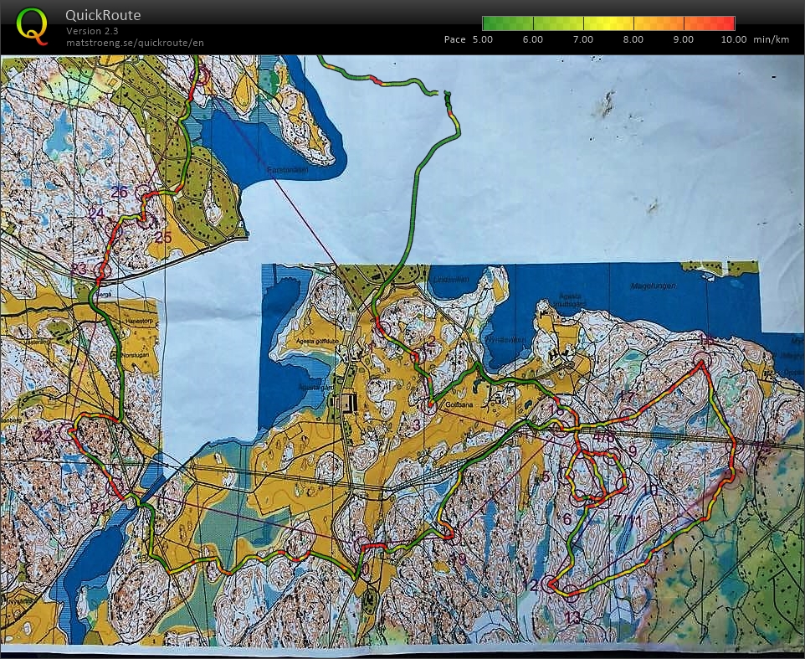Screen dimensions: 805x659
Task: Click control number 9 on map
Action: click(633, 451)
